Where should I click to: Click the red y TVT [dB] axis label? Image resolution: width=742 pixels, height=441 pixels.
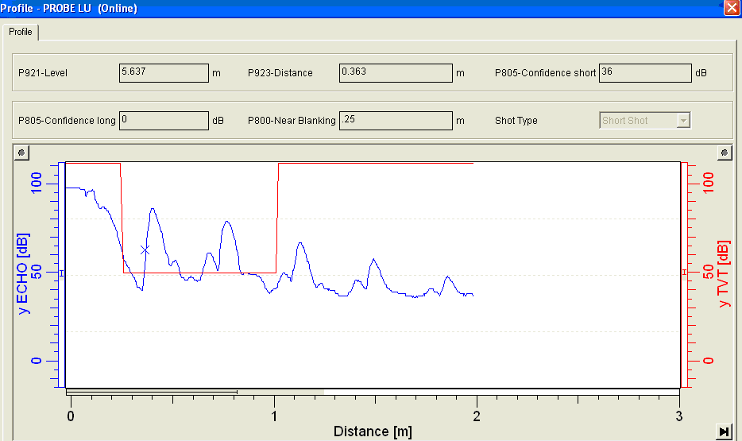pos(724,274)
